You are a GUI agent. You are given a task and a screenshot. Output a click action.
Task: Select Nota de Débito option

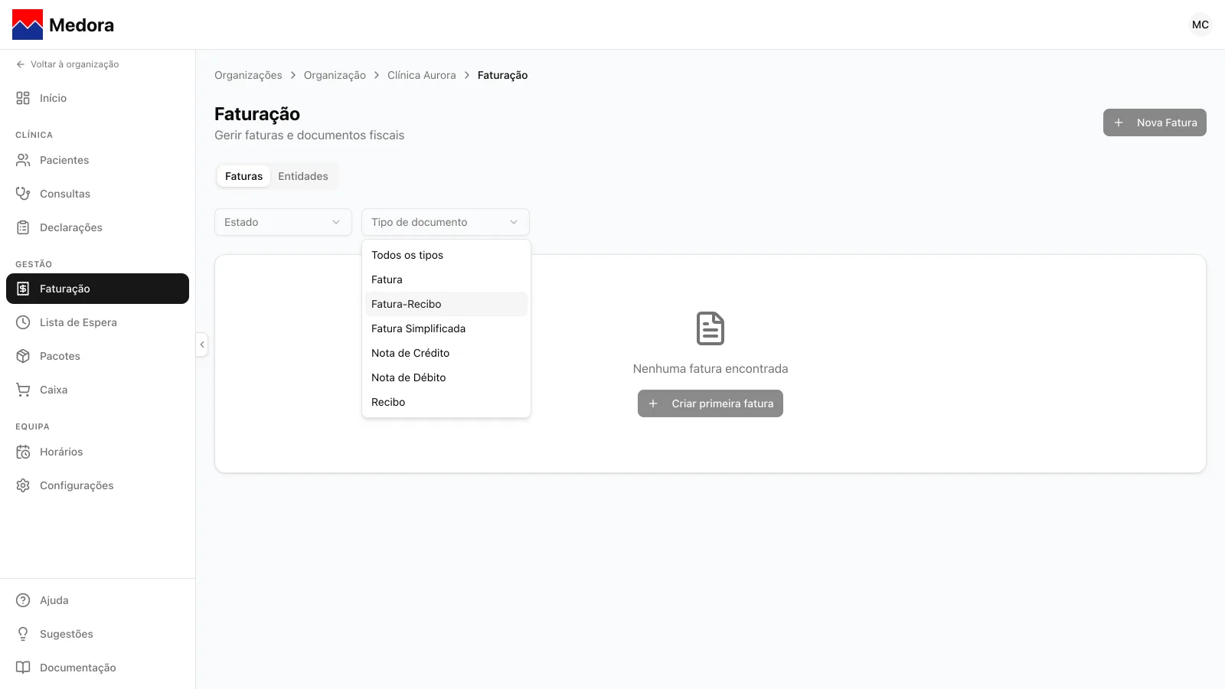point(446,377)
